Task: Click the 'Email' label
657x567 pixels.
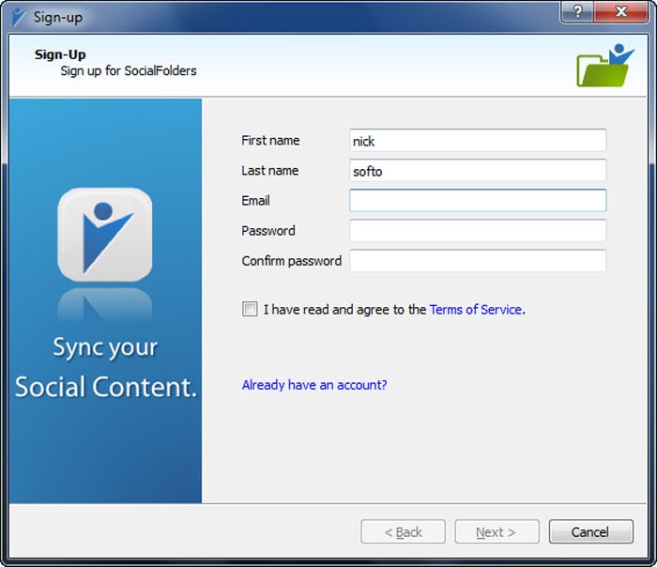Action: point(255,201)
